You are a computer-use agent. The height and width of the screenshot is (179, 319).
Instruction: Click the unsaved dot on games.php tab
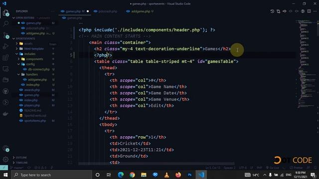tap(88, 11)
